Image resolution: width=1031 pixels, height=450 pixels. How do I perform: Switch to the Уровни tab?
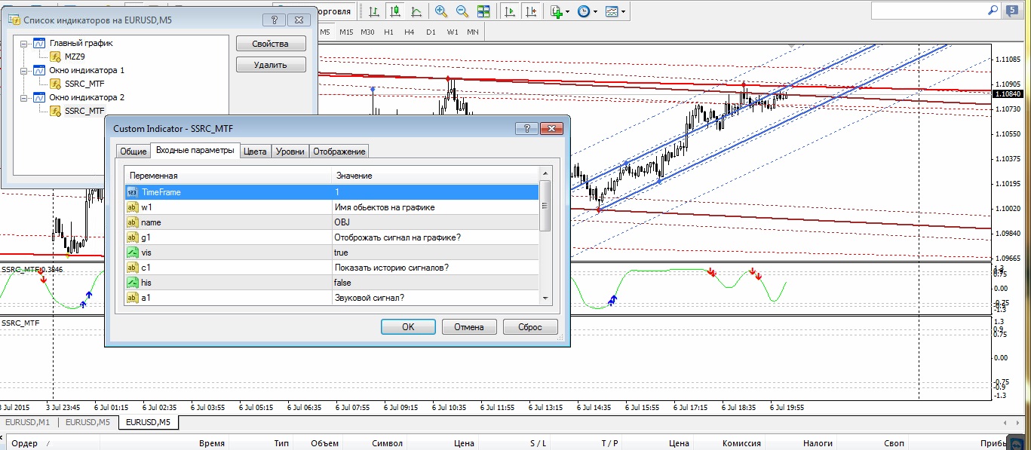click(290, 152)
